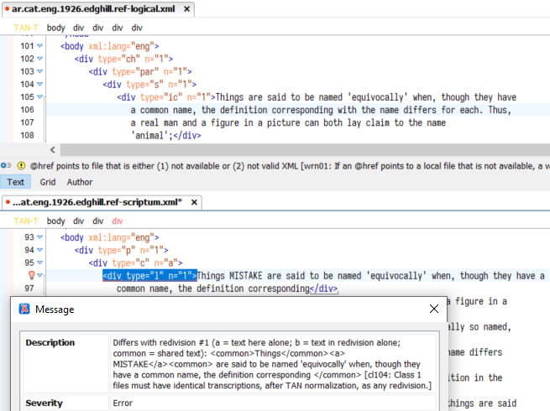Close the Message dialog
550x411 pixels.
click(434, 309)
